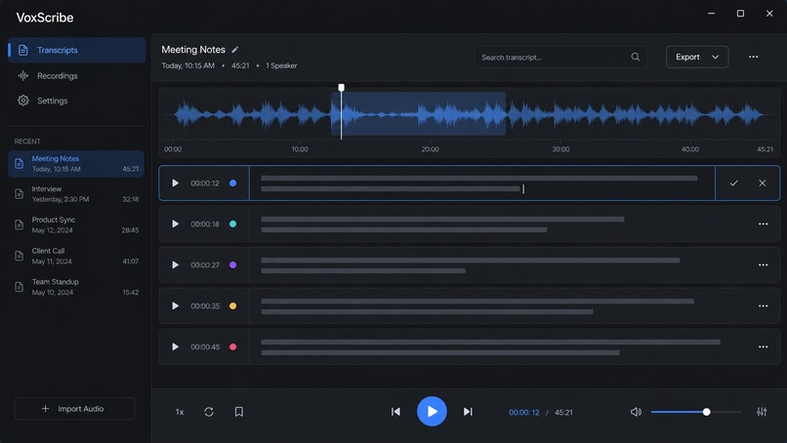Click purple speaker dot for 00:00:27
This screenshot has width=787, height=443.
click(233, 264)
